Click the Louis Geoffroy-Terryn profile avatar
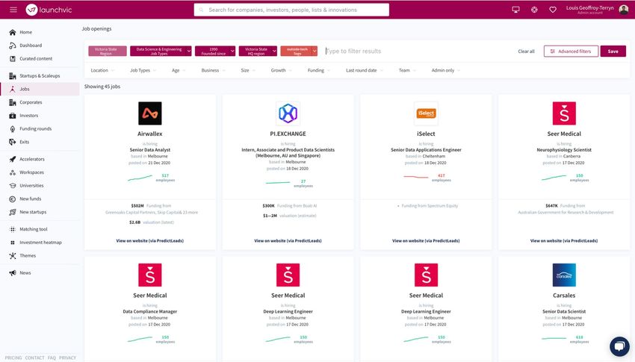Viewport: 635px width, 362px height. coord(623,10)
